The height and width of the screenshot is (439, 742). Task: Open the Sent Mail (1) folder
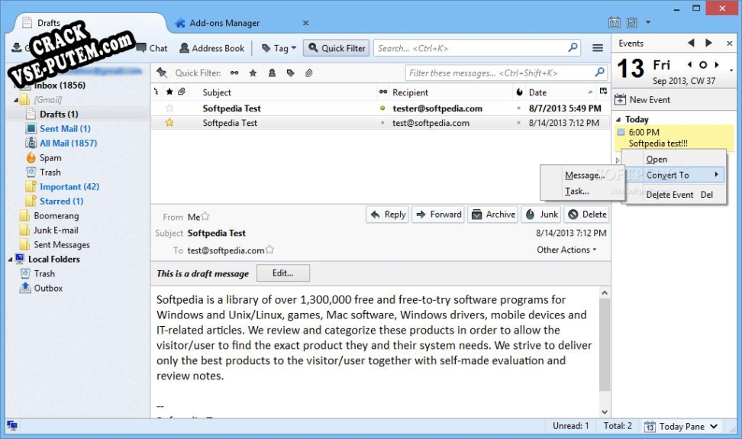click(65, 129)
